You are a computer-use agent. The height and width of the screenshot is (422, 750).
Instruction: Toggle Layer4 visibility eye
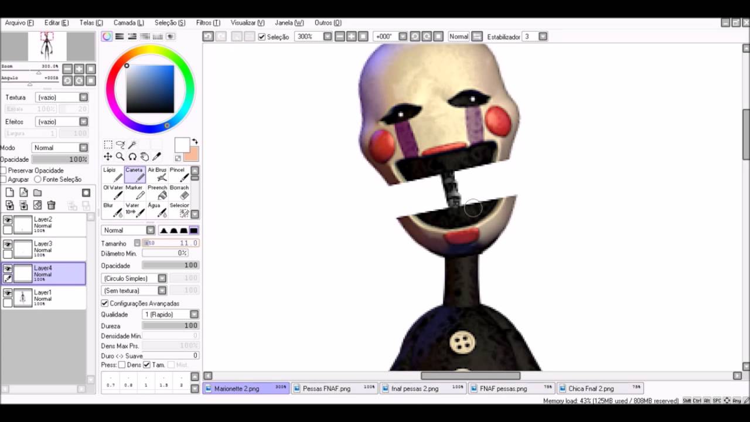point(8,269)
